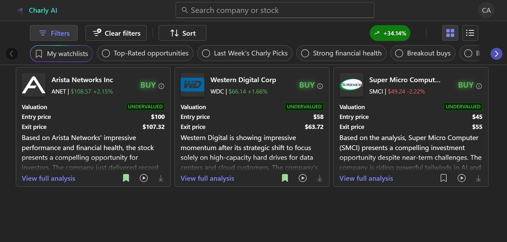Click the Super Micro Comput... title
Viewport: 507px width, 242px height.
click(405, 80)
